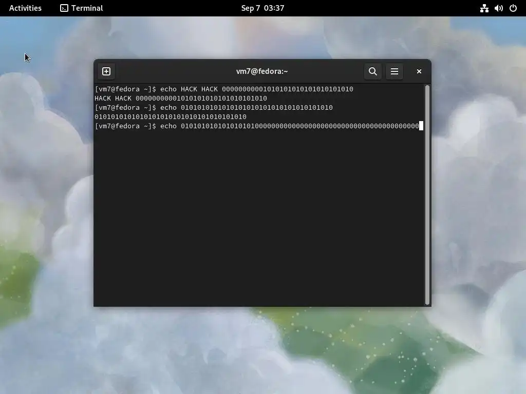
Task: Click the power icon in top bar
Action: click(x=513, y=8)
